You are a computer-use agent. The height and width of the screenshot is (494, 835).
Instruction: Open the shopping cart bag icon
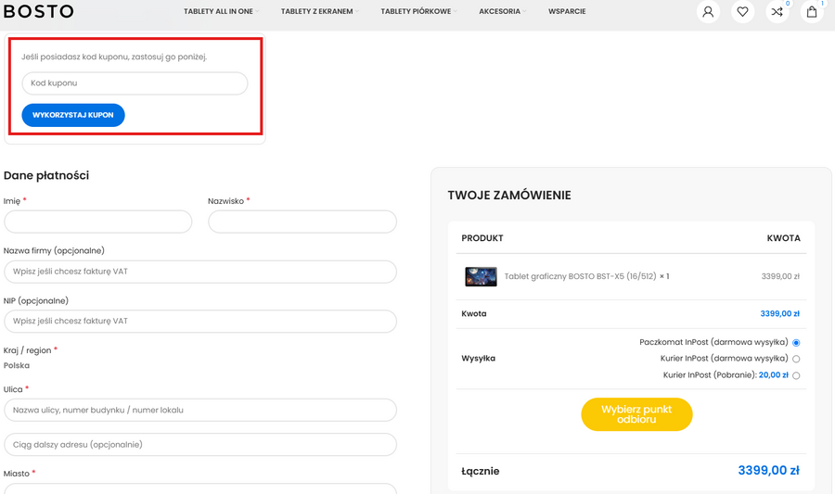(x=812, y=12)
